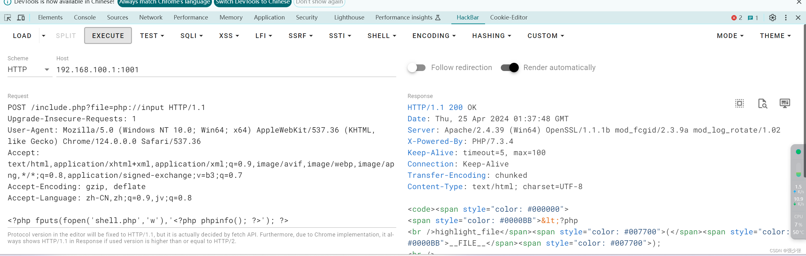The height and width of the screenshot is (256, 806).
Task: Open the CUSTOM dropdown menu
Action: point(546,36)
